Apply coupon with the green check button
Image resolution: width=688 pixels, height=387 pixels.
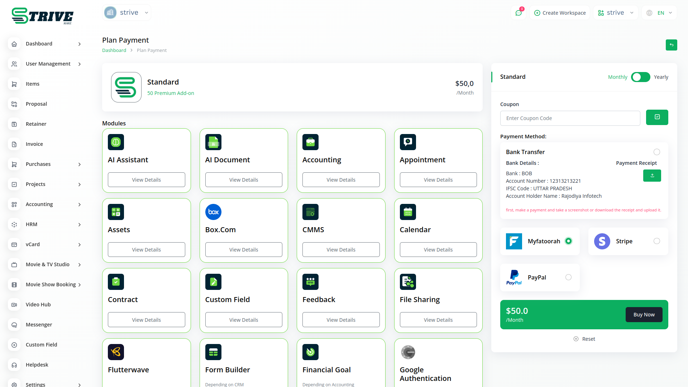[657, 117]
